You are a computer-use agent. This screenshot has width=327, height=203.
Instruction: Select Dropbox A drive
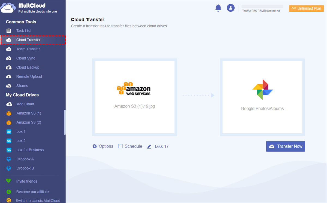[x=25, y=159]
